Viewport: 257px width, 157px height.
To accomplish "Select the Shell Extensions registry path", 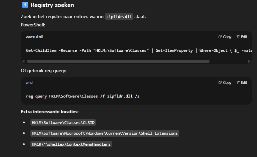I will click(x=105, y=133).
